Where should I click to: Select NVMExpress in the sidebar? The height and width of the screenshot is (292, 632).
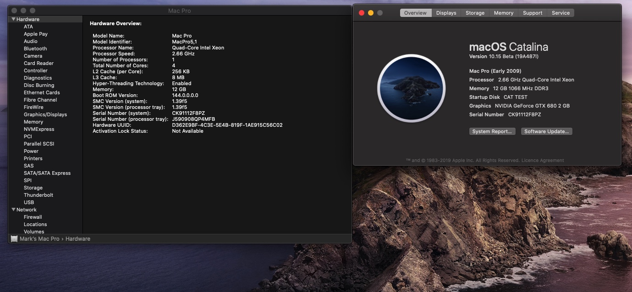[x=39, y=129]
